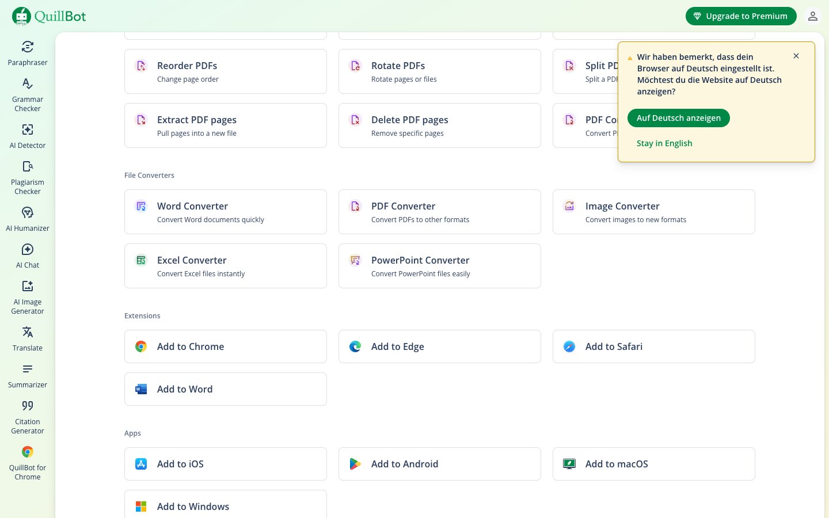Open the AI Image Generator
Viewport: 829px width, 518px height.
tap(28, 297)
